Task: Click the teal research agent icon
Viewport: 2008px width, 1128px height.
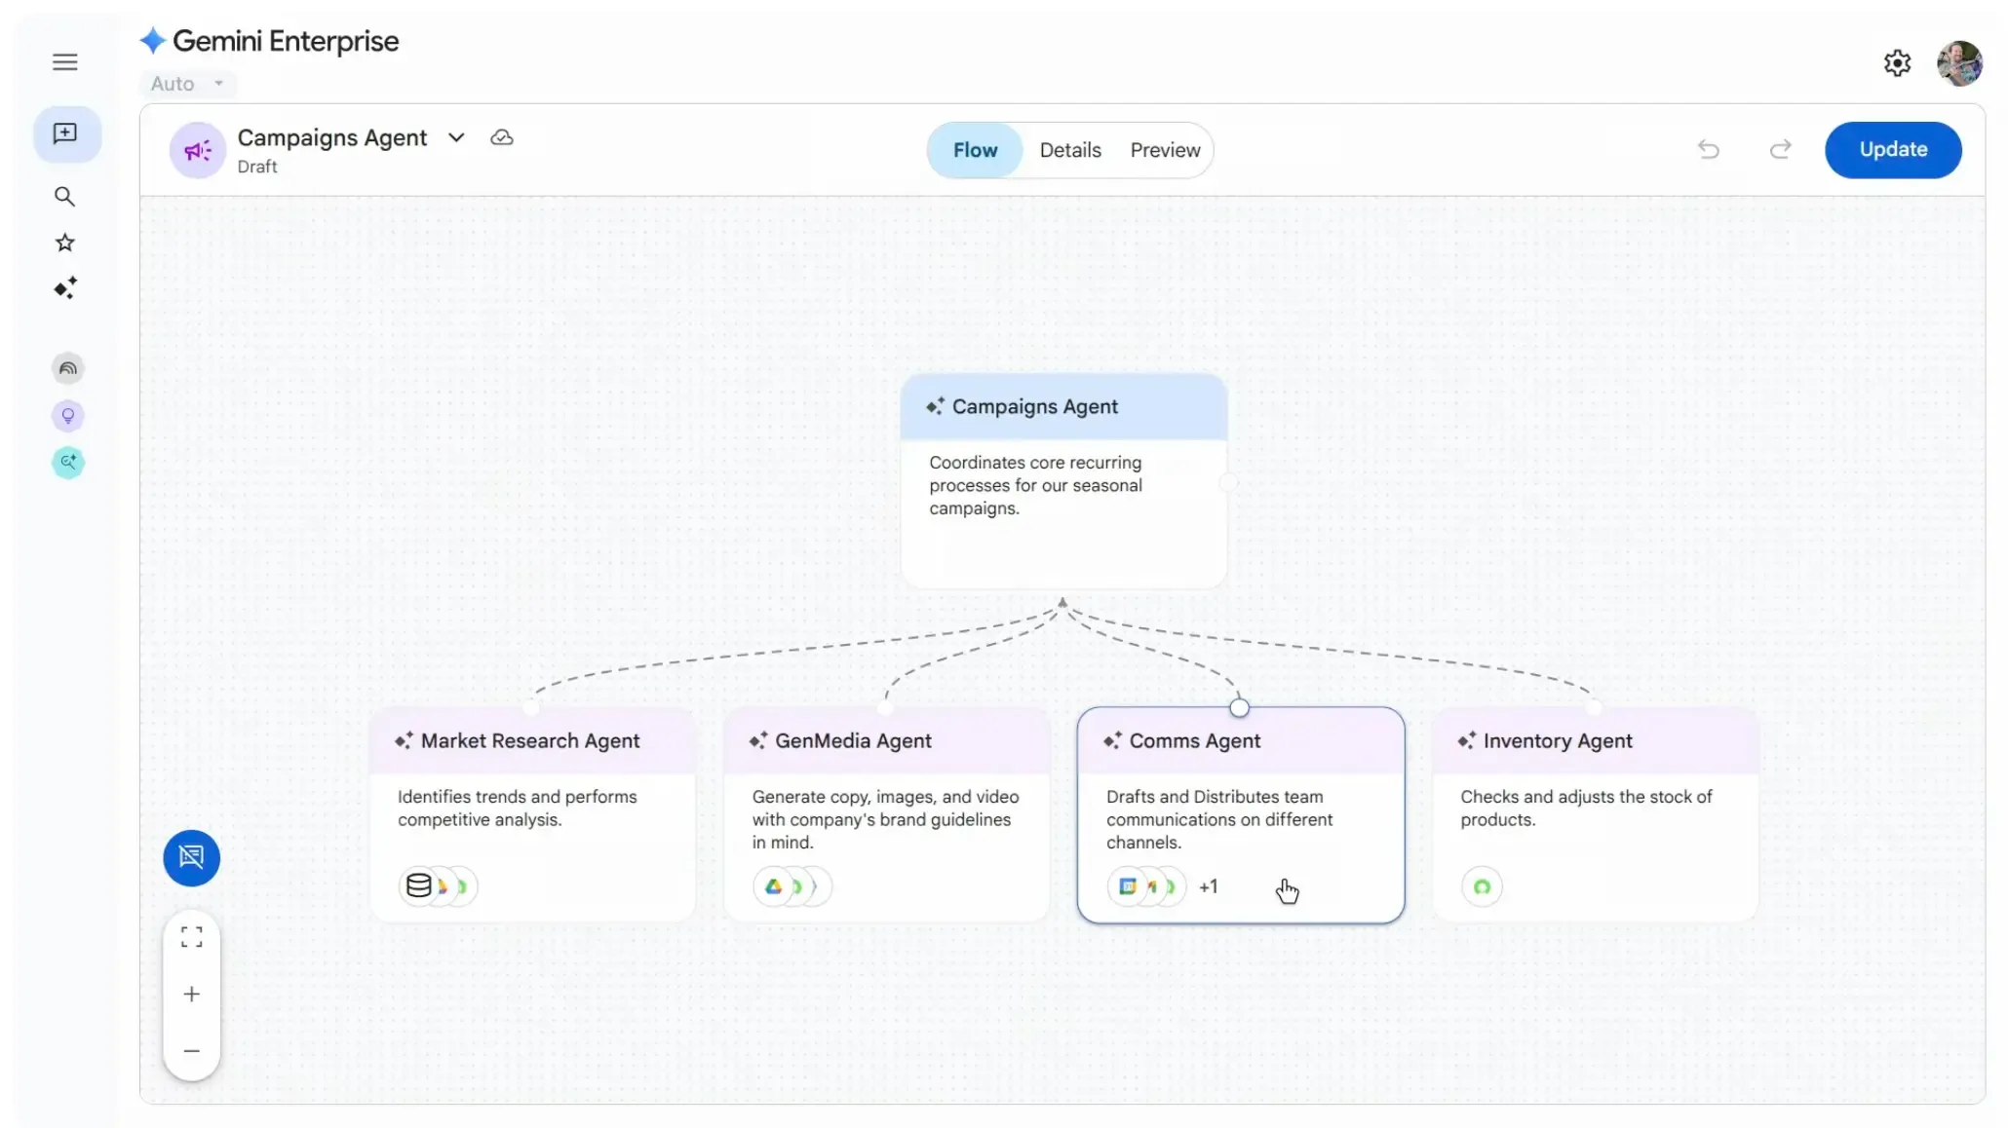Action: [67, 463]
